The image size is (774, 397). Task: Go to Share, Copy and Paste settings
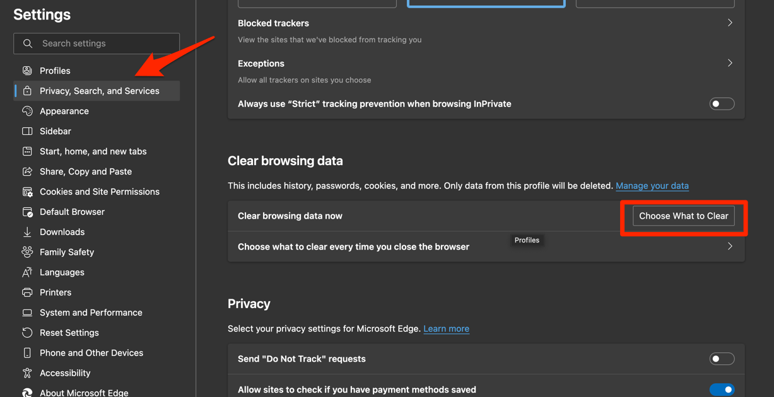click(97, 171)
